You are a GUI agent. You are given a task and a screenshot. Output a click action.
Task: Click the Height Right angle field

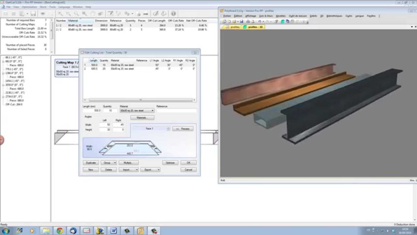[x=119, y=130]
